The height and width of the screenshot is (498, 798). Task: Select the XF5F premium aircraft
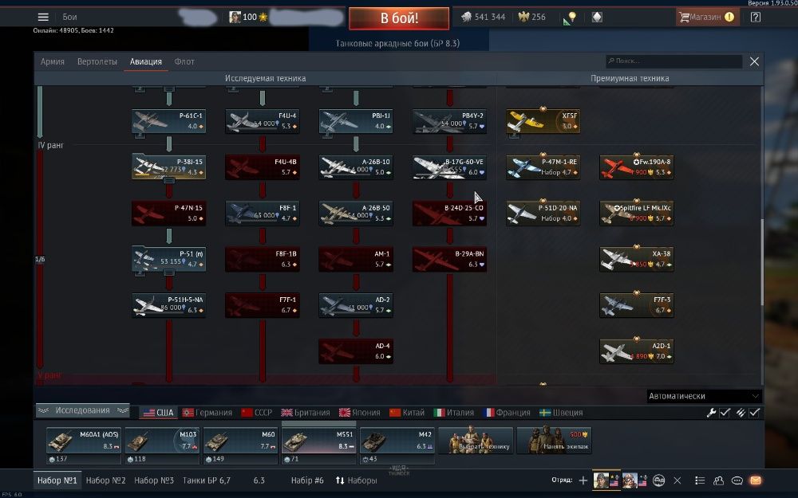click(x=543, y=121)
